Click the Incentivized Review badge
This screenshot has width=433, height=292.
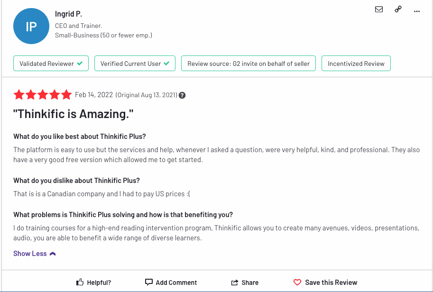356,64
